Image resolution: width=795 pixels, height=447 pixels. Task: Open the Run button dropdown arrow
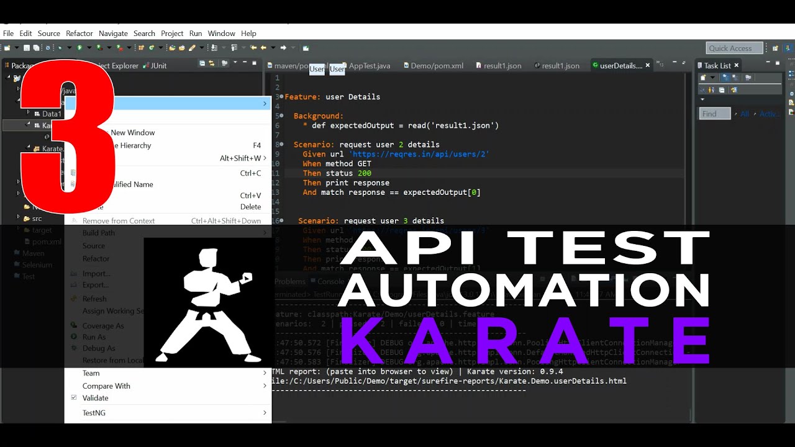(x=89, y=48)
